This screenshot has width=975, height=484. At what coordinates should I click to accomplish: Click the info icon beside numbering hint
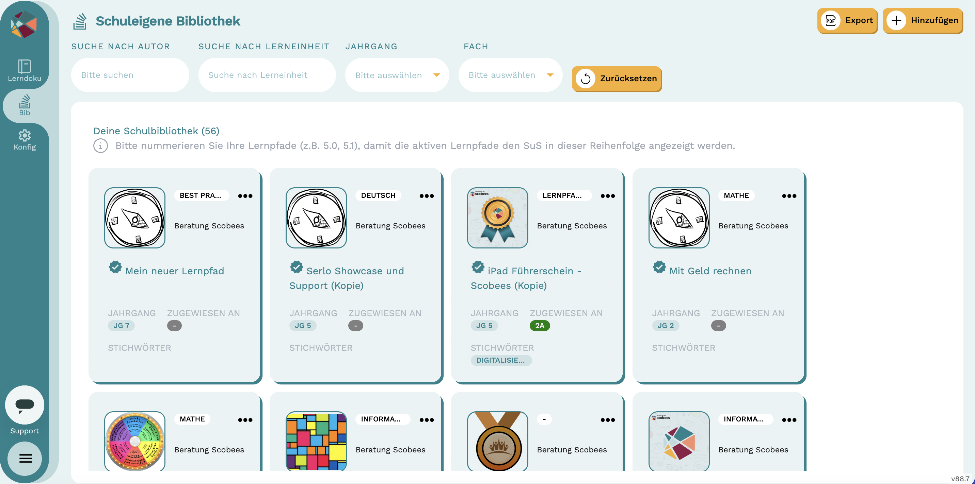(x=100, y=146)
